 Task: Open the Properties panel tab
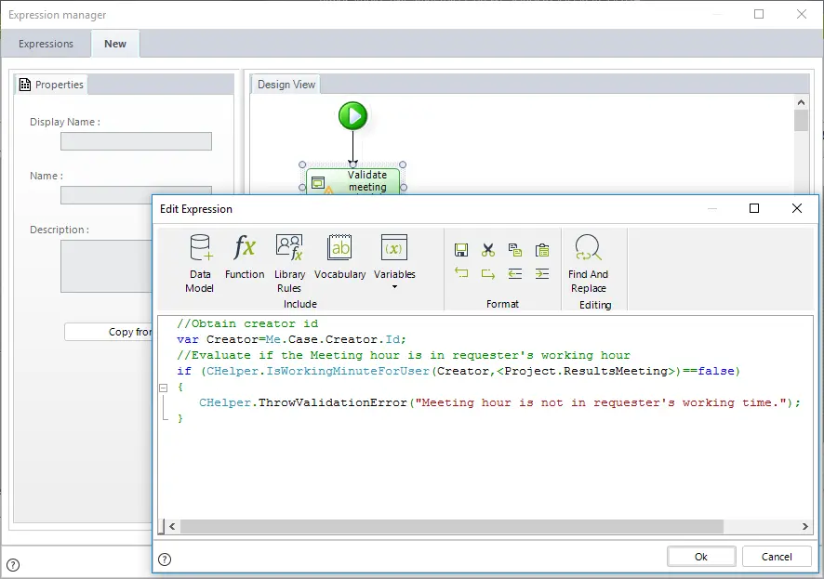point(51,85)
